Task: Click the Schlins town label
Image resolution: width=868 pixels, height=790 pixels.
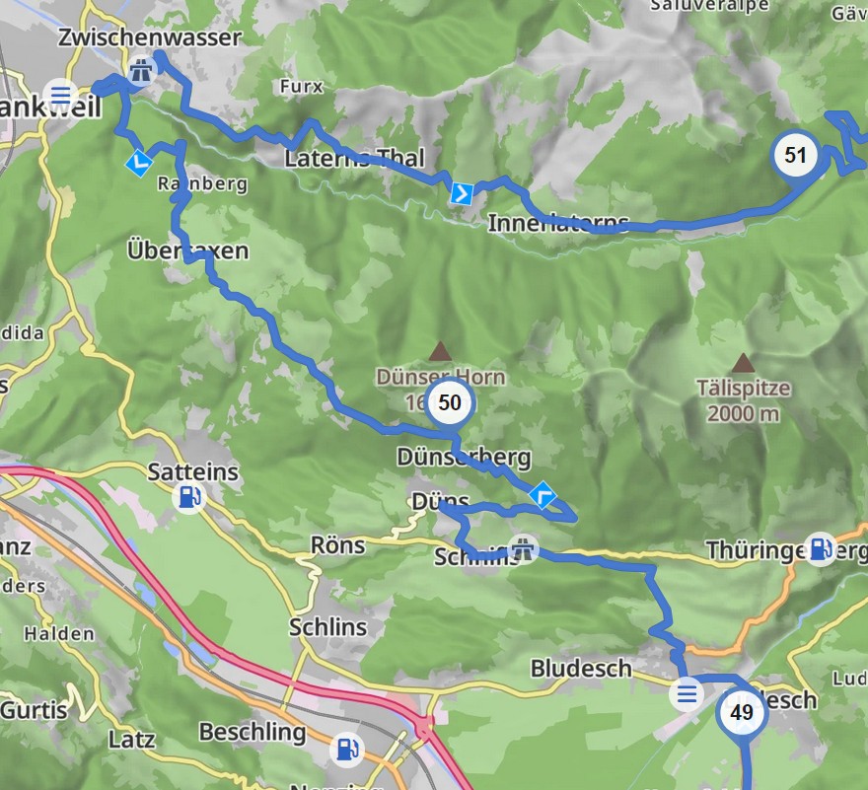Action: 327,627
